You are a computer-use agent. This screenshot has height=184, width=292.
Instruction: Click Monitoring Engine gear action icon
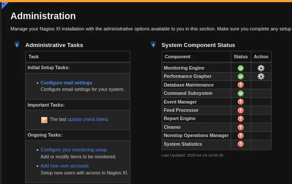click(x=261, y=68)
